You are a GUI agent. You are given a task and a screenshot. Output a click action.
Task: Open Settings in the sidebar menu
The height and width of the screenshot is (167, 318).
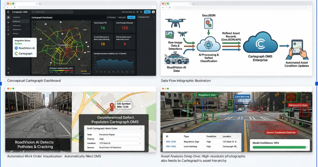coord(15,34)
